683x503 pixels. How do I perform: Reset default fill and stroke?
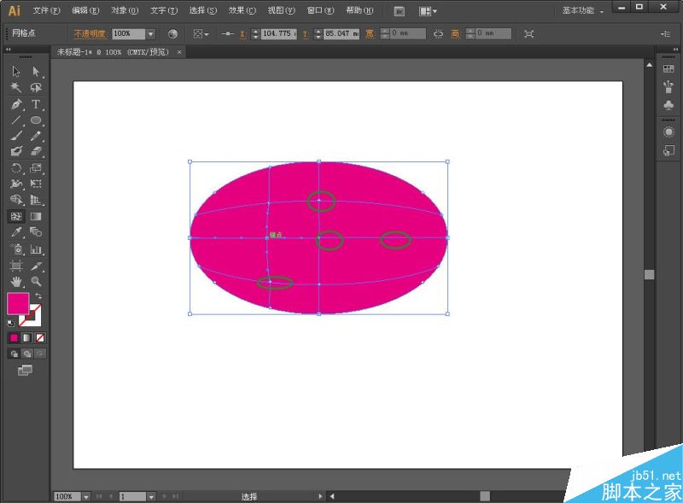tap(10, 323)
